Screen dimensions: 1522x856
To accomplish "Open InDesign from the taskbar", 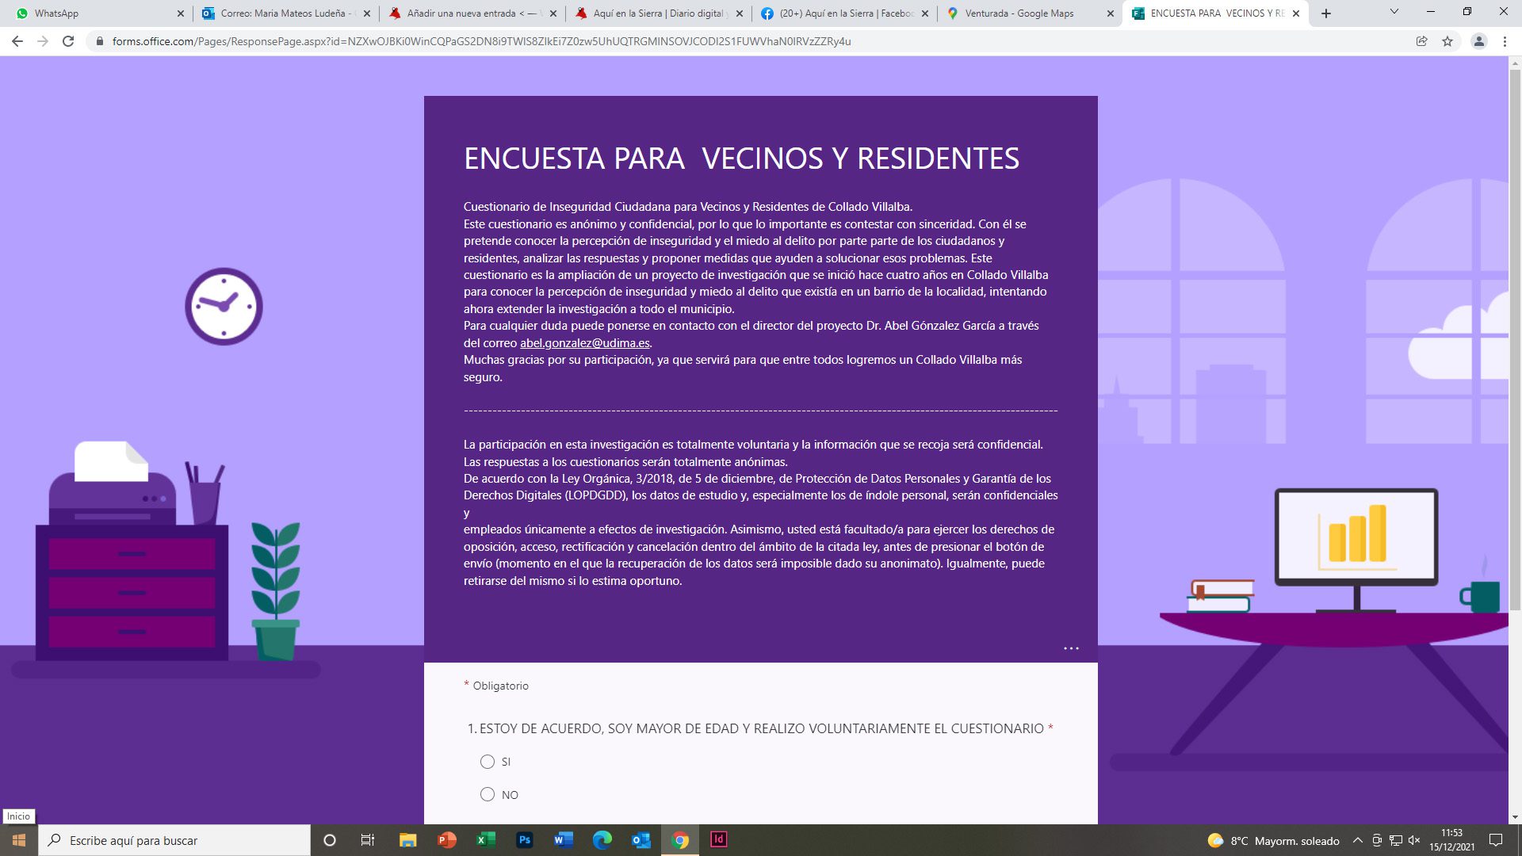I will pyautogui.click(x=718, y=840).
